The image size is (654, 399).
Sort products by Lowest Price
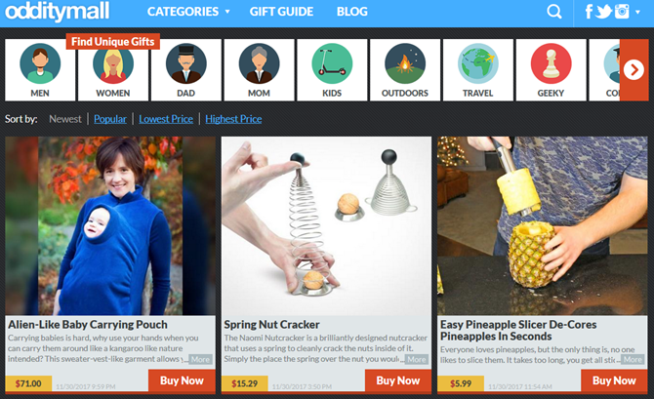tap(166, 119)
